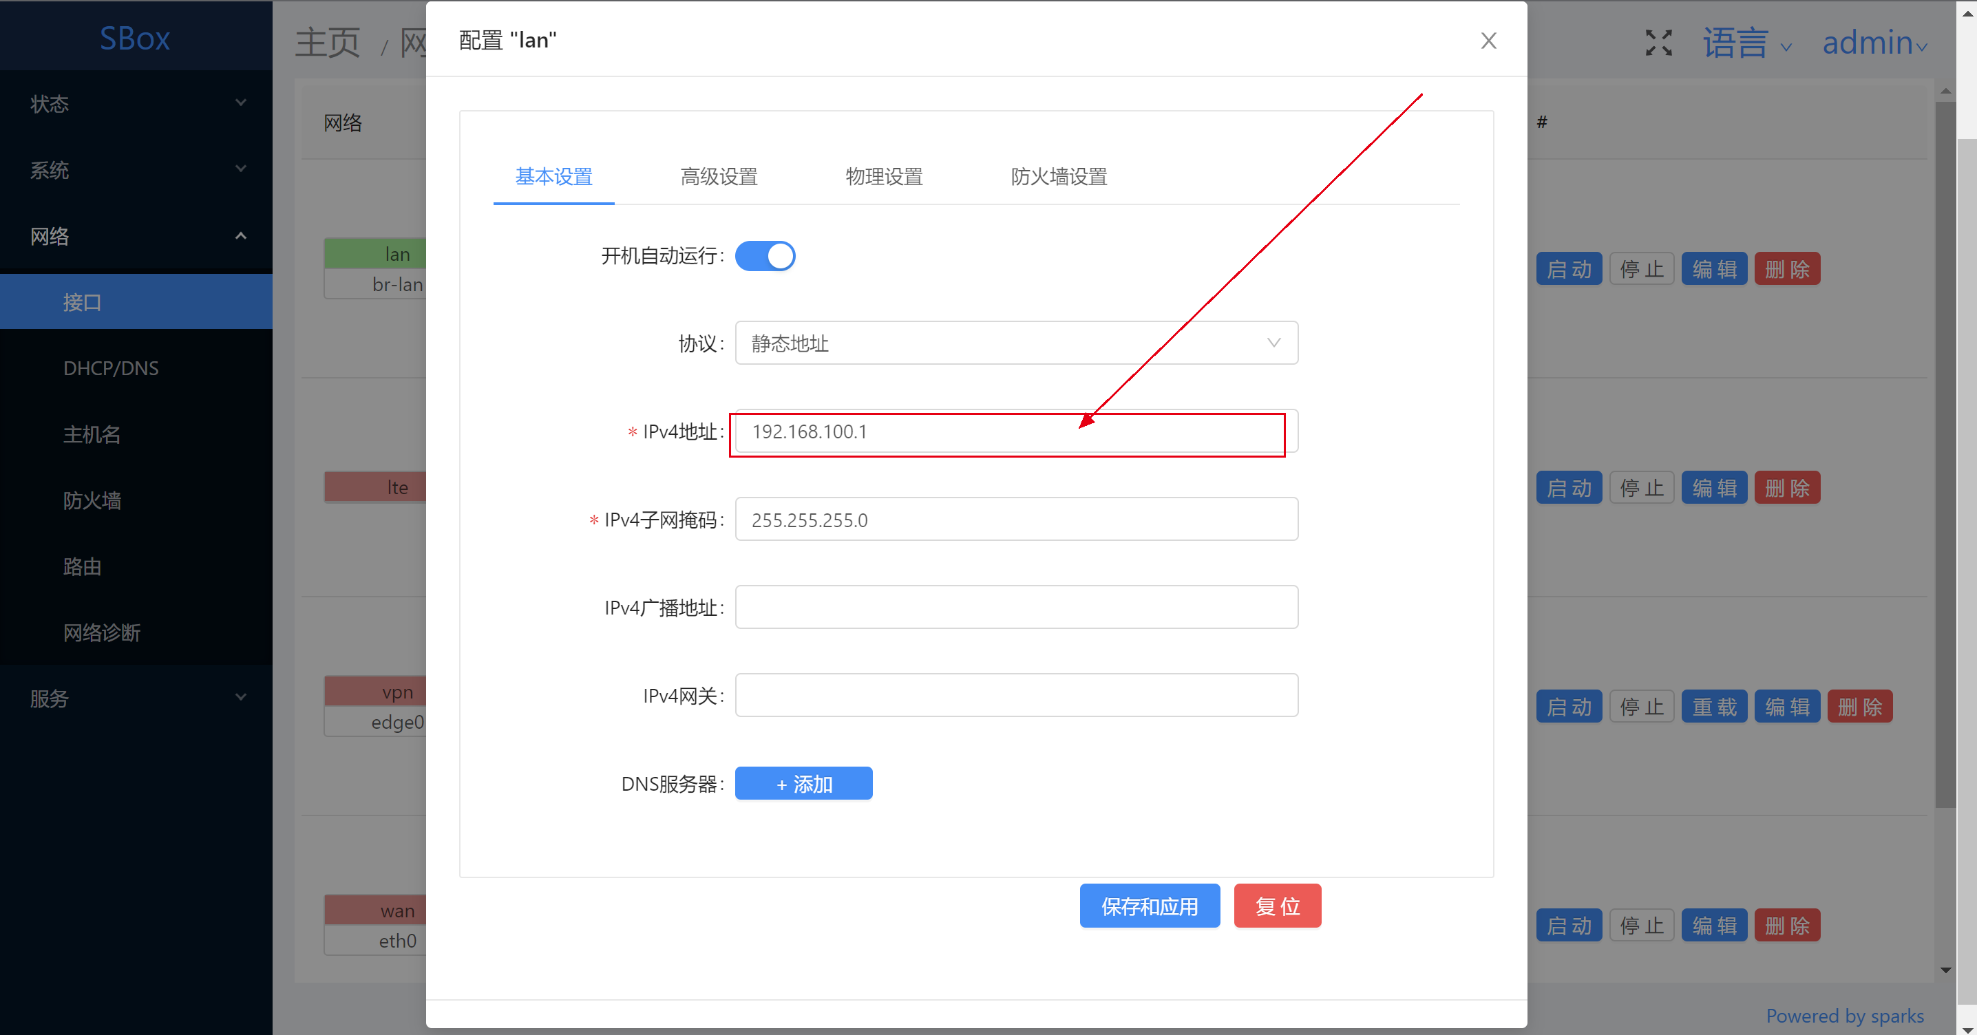Open the protocol dropdown showing 静态地址
The image size is (1977, 1035).
(1015, 343)
